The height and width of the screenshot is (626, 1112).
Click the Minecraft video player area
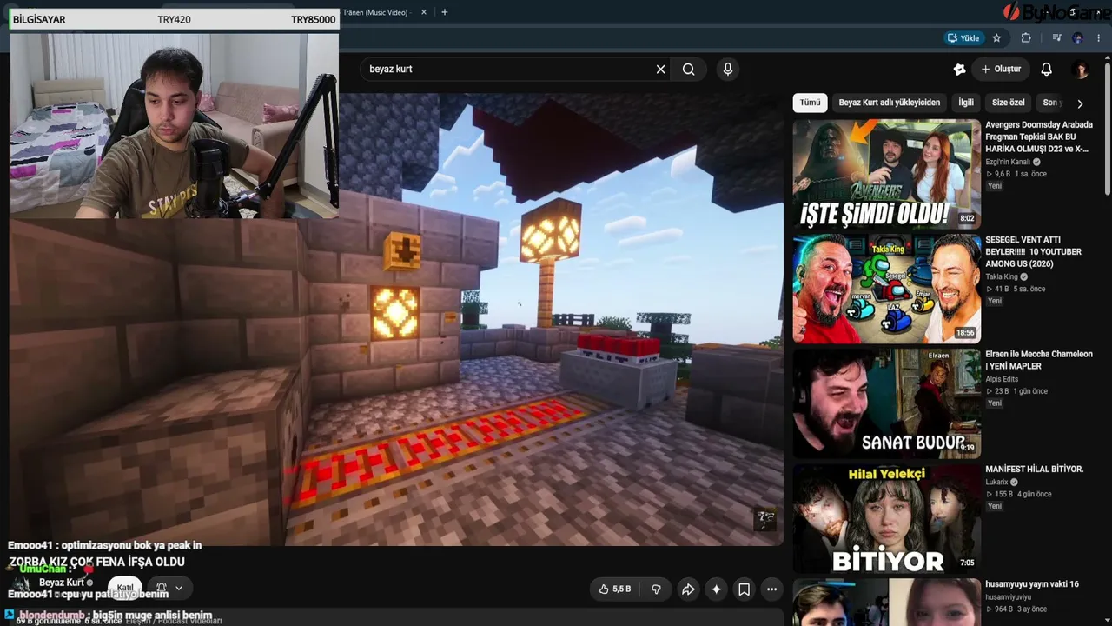[396, 320]
